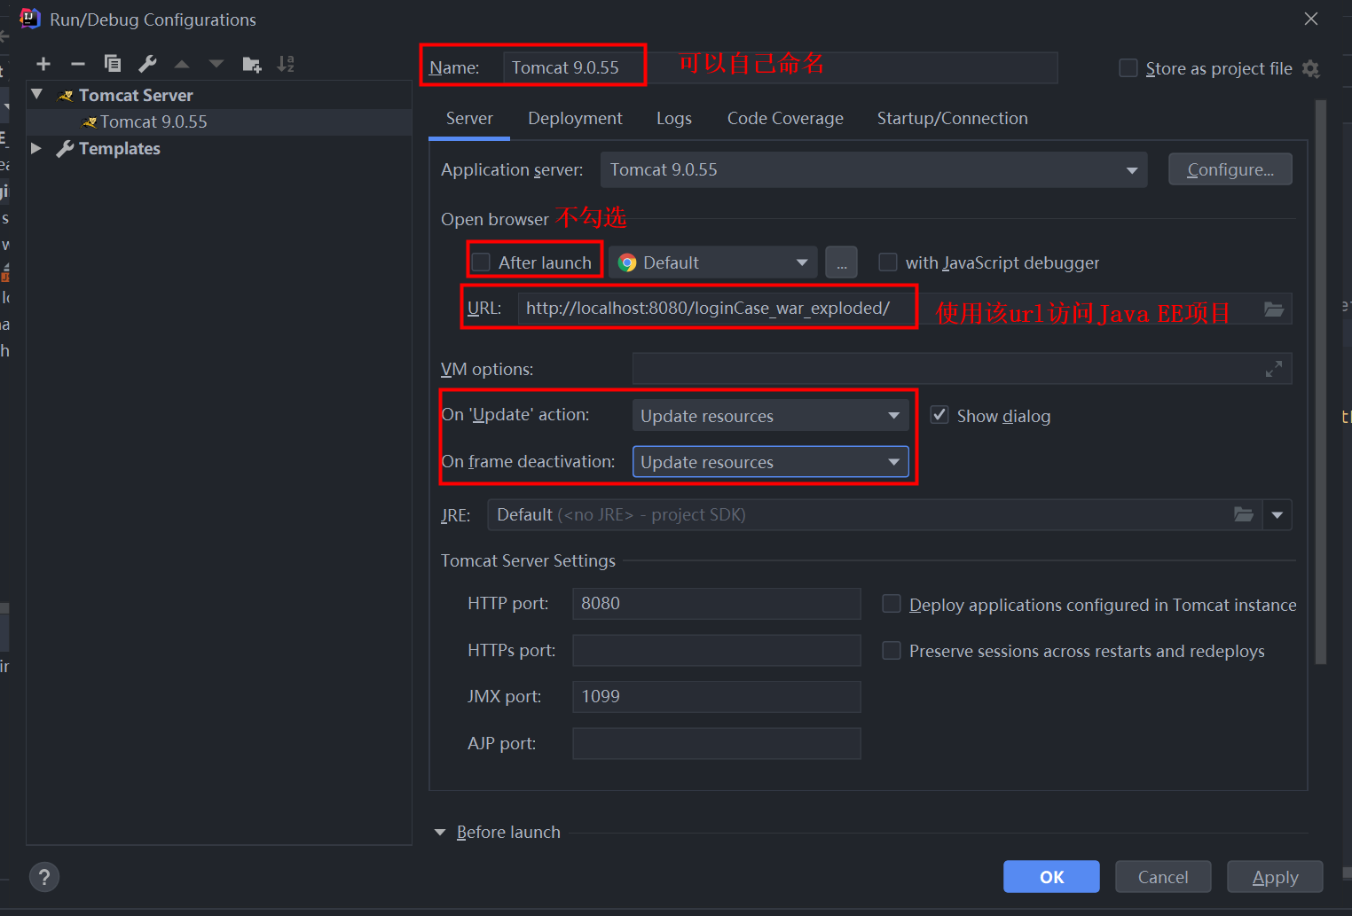Open JRE dropdown arrow
The image size is (1352, 916).
click(1277, 514)
